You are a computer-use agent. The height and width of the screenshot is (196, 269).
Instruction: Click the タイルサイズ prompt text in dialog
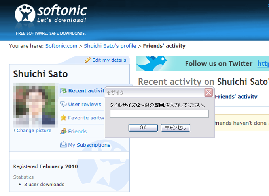coord(157,105)
